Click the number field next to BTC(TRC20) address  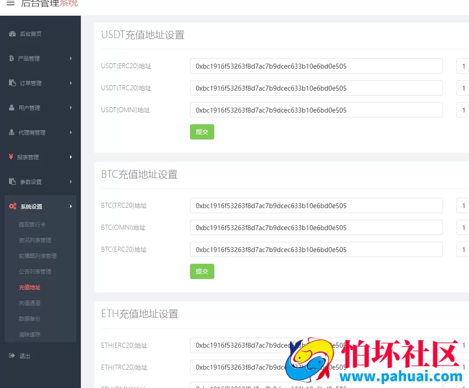point(463,205)
